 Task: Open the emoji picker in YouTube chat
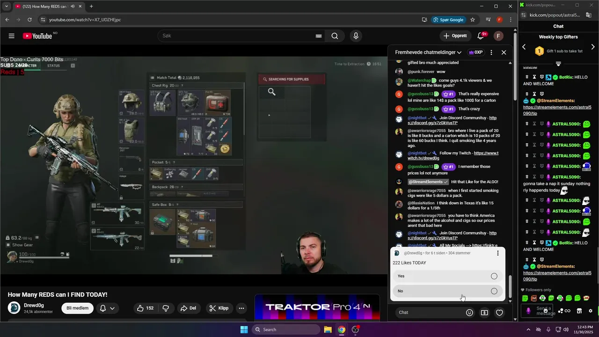coord(469,313)
